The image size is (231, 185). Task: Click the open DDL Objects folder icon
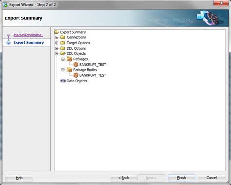(63, 53)
